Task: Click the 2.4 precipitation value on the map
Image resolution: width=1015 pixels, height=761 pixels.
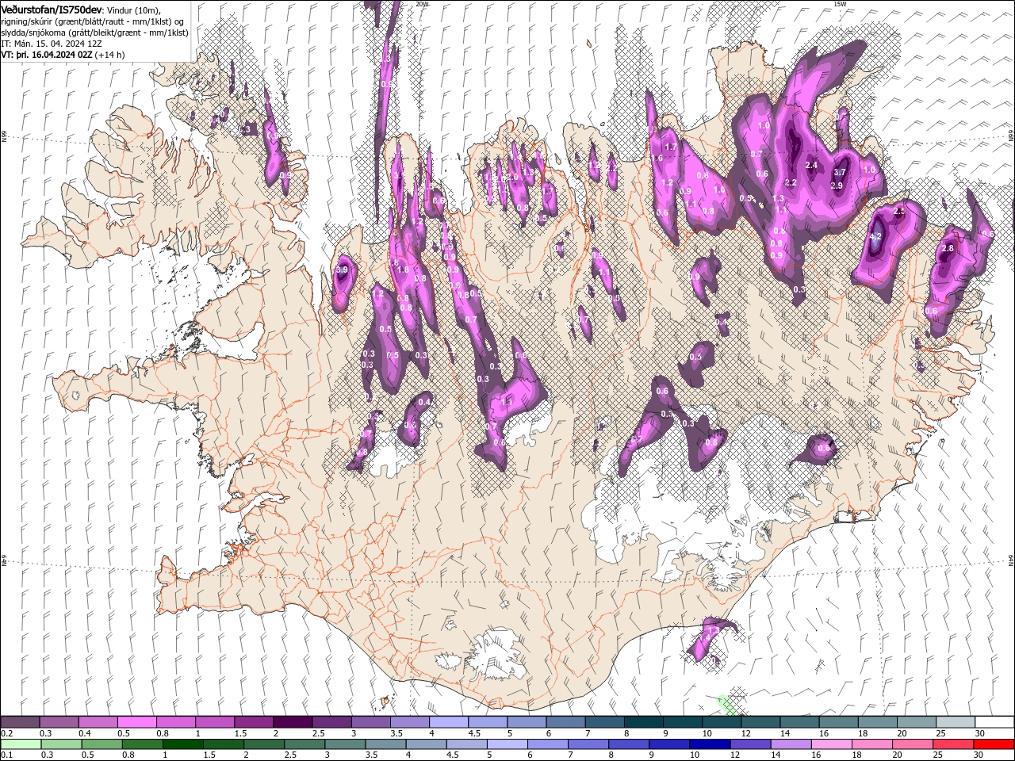Action: (811, 165)
